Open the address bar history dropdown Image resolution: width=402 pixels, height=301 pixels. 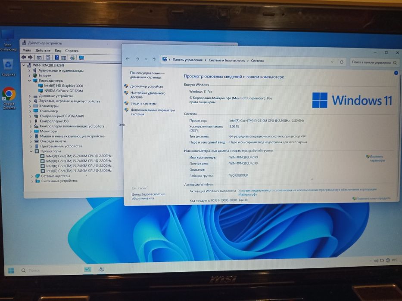click(x=332, y=62)
